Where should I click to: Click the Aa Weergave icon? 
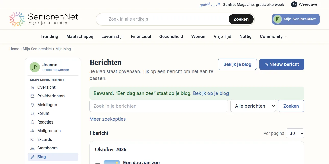point(294,4)
